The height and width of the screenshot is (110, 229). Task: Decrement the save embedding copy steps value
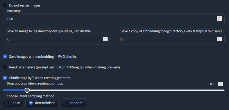(219, 40)
